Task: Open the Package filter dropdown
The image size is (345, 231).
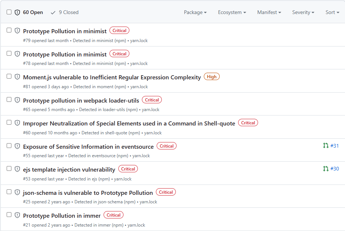Action: pyautogui.click(x=195, y=12)
